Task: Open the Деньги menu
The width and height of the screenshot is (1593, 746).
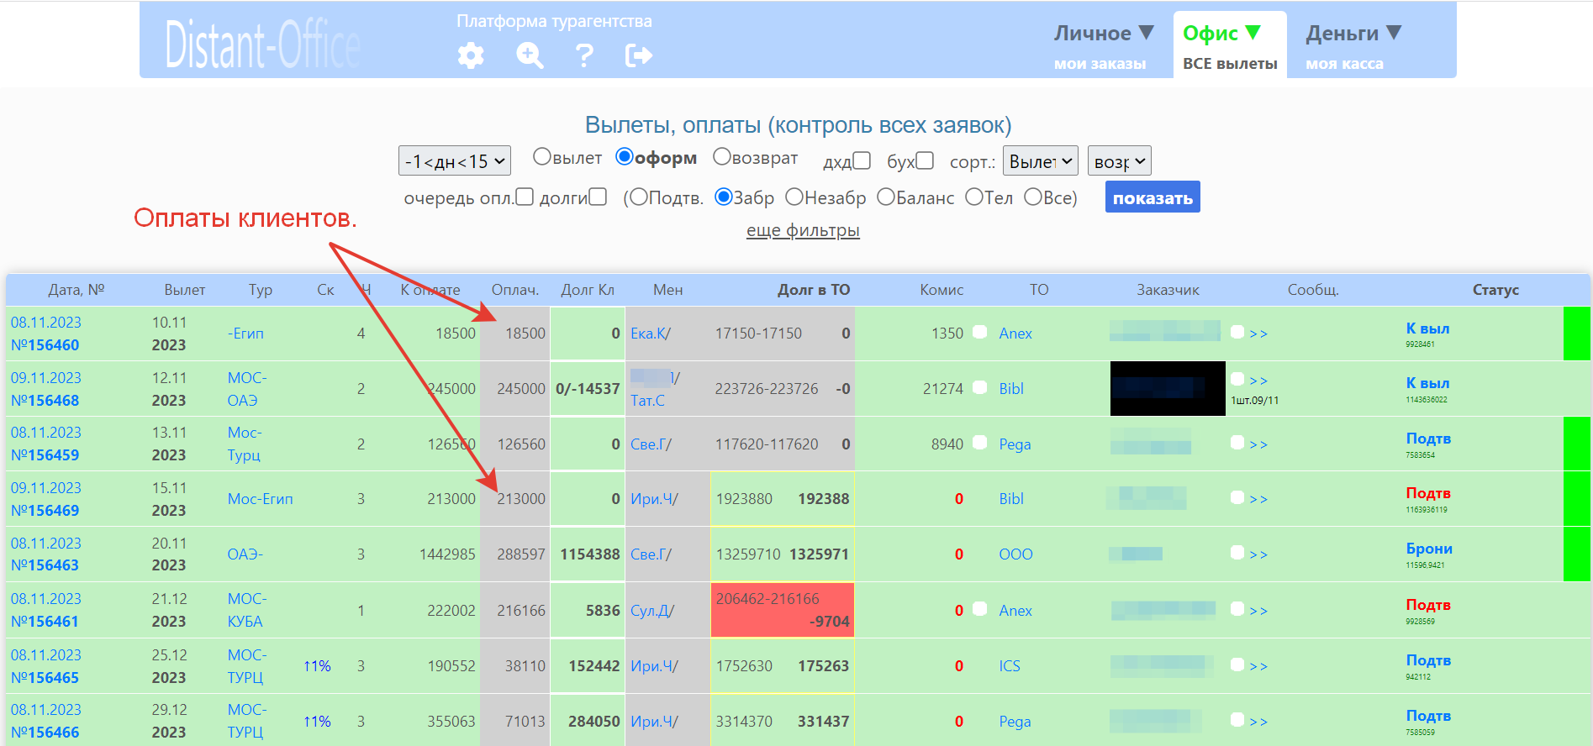Action: coord(1353,33)
